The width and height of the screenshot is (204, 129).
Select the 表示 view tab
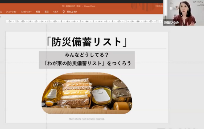47,12
